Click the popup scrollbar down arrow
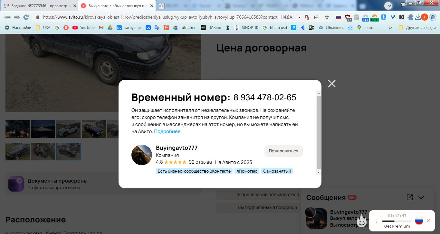This screenshot has width=440, height=234. (319, 172)
